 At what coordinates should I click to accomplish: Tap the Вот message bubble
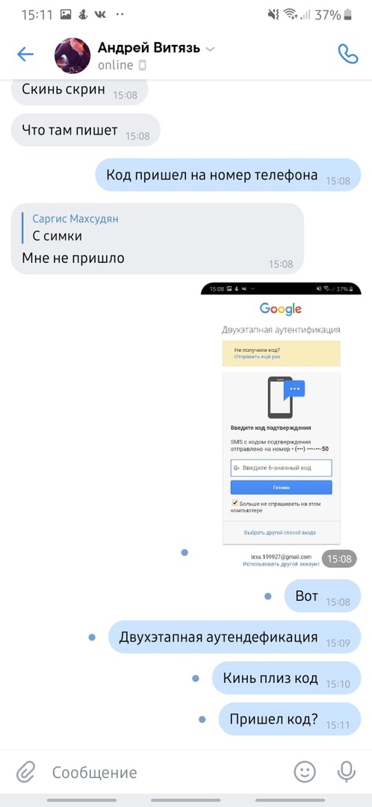click(323, 596)
